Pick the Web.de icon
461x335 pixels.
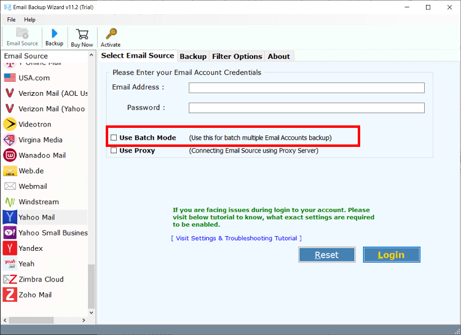10,171
